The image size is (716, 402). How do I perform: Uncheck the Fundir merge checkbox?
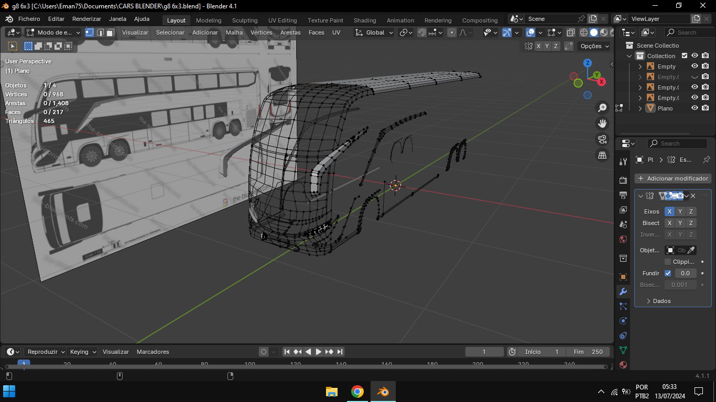[668, 273]
